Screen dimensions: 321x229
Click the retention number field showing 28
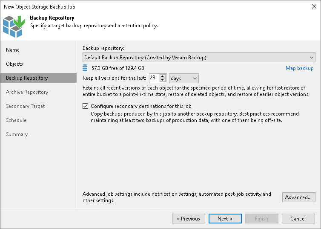coord(155,78)
